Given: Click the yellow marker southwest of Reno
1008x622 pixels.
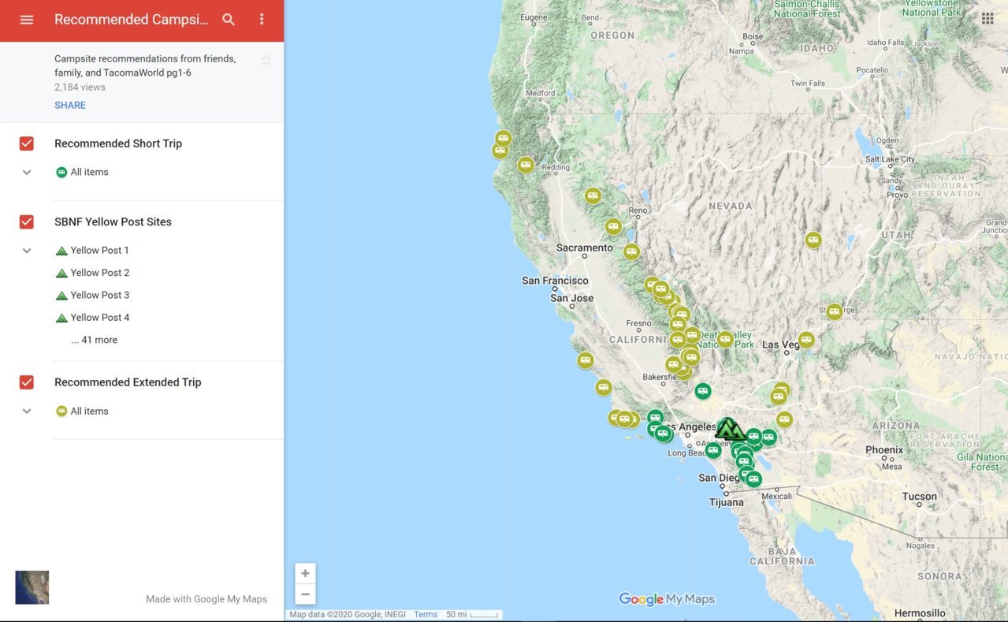Looking at the screenshot, I should (x=613, y=226).
